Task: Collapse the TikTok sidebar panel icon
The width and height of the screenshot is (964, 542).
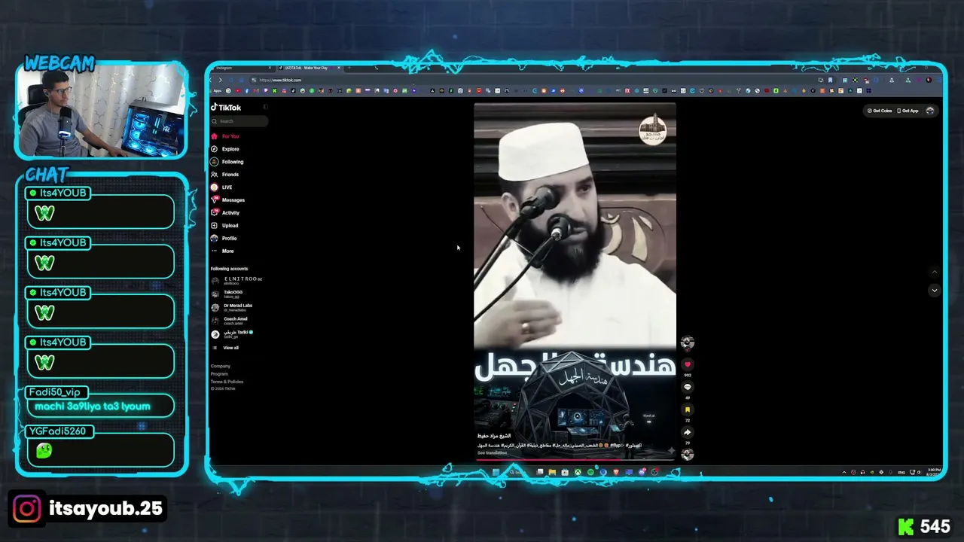Action: tap(265, 107)
